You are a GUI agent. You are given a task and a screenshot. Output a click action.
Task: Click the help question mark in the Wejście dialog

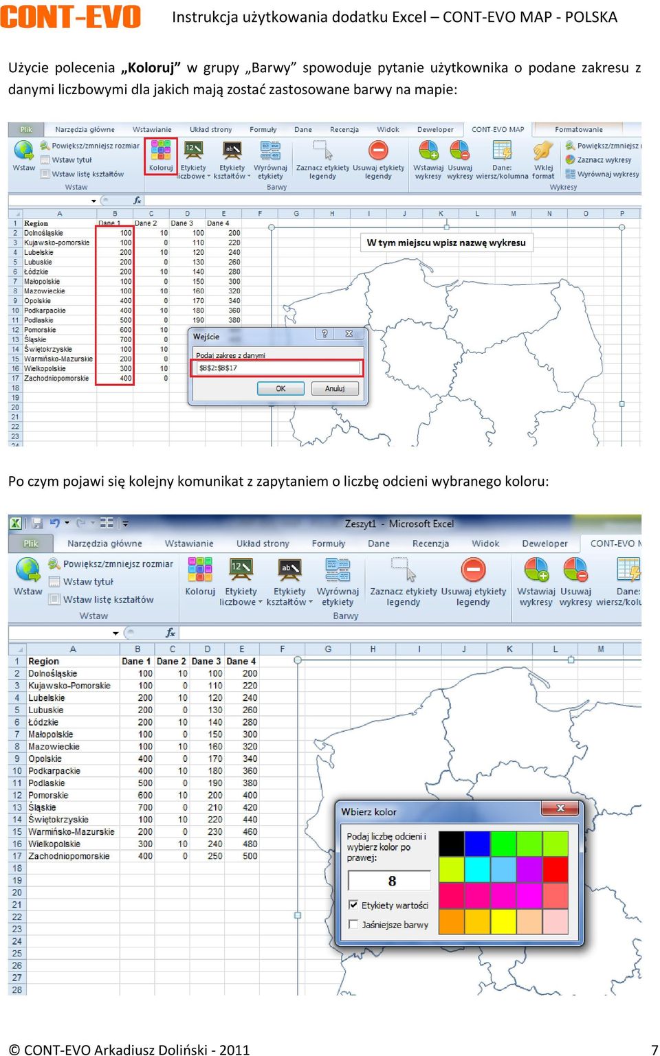324,334
